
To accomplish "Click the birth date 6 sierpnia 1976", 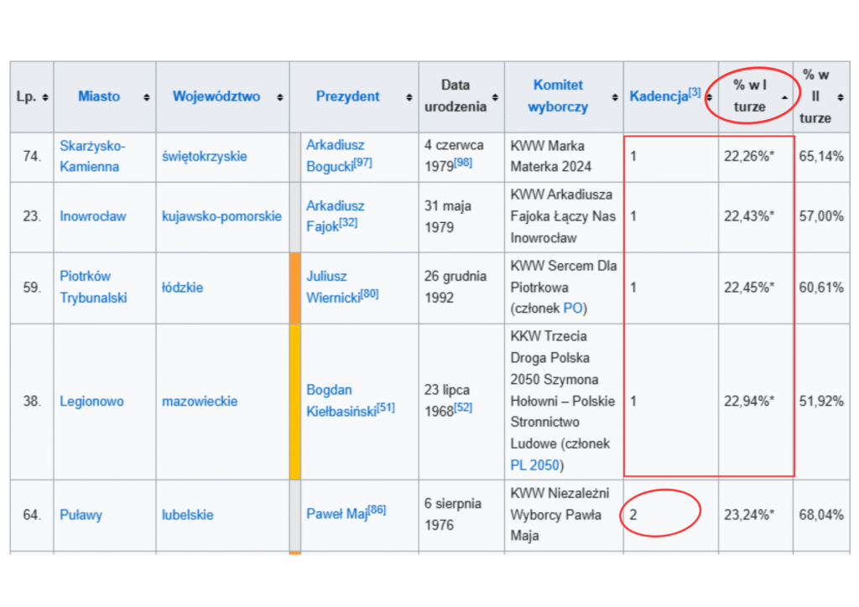I will point(453,514).
